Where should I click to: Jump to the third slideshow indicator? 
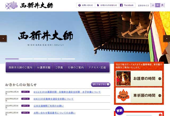tap(40, 59)
